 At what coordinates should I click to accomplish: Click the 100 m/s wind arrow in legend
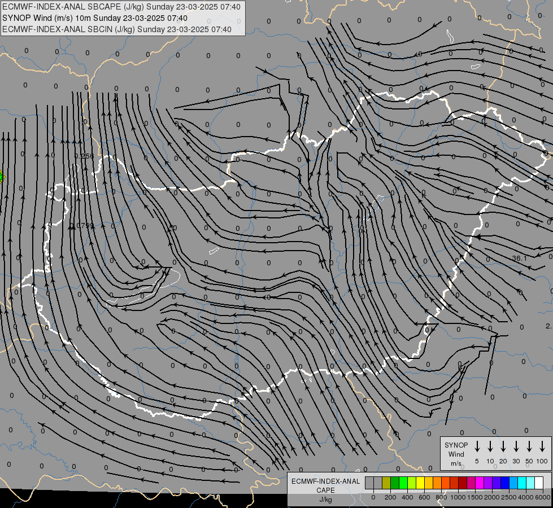click(542, 446)
